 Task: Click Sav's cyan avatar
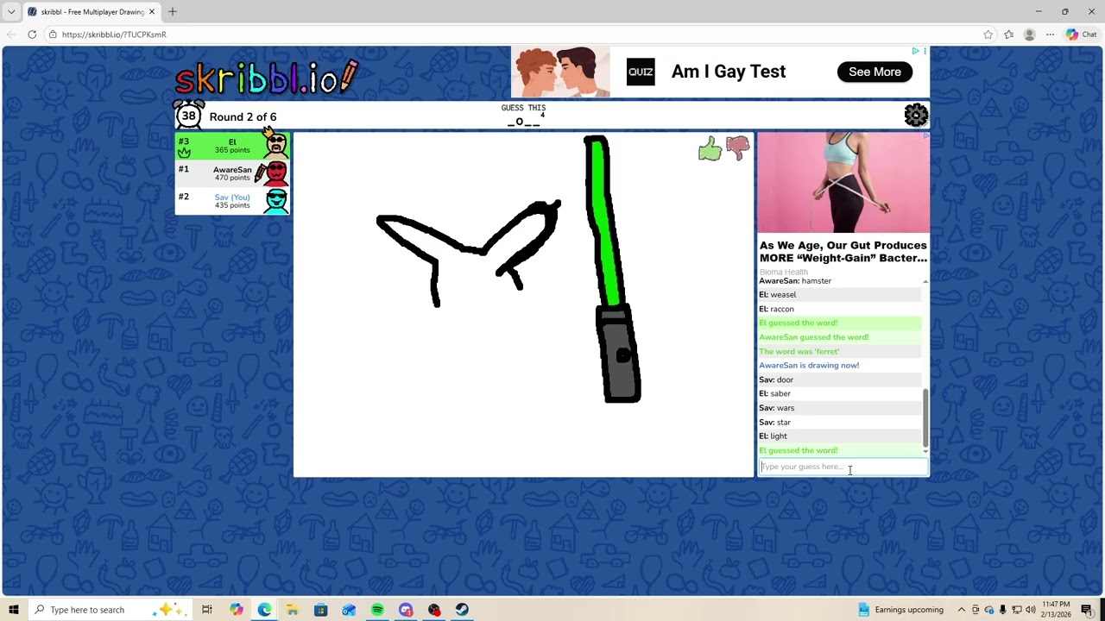(276, 201)
